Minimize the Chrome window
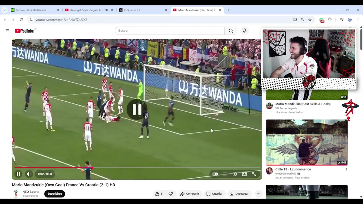 (x=337, y=10)
